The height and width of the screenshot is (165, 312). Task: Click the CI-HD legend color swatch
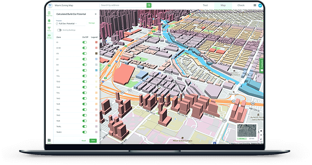96,48
